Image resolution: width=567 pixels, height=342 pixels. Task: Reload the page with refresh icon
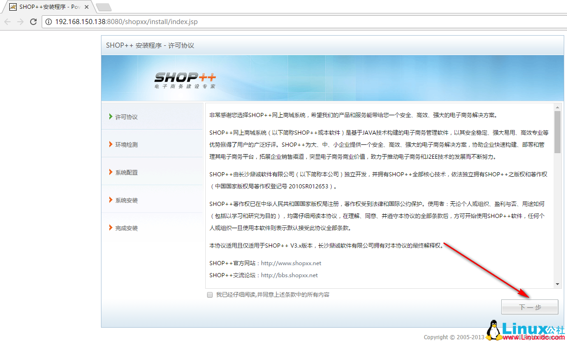point(33,22)
